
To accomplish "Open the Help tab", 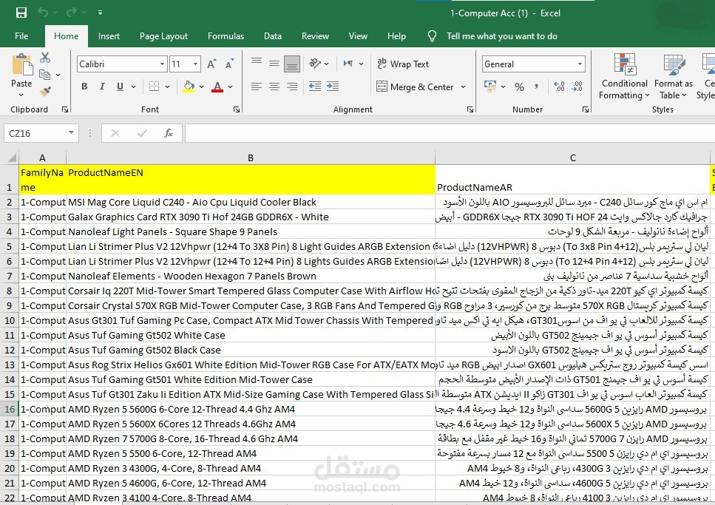I will point(396,36).
